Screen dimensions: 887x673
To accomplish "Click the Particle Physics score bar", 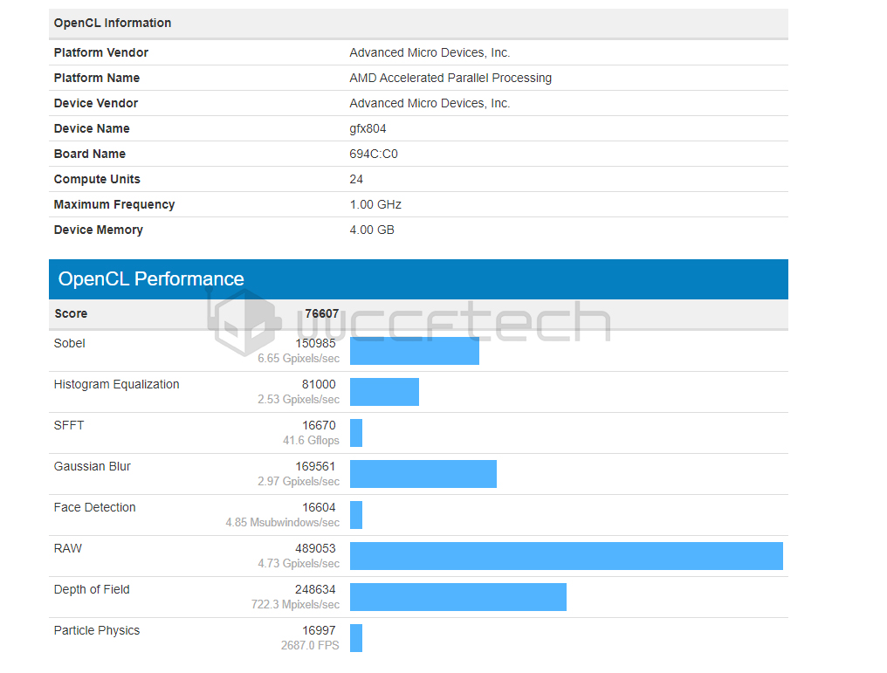I will click(x=356, y=638).
